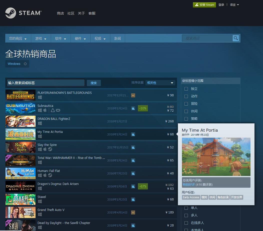This screenshot has height=231, width=263.
Task: Click the blue 搜索 button
Action: 94,83
